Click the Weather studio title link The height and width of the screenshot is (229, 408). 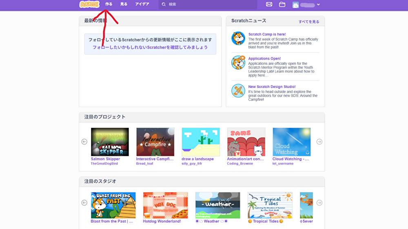[x=211, y=221]
